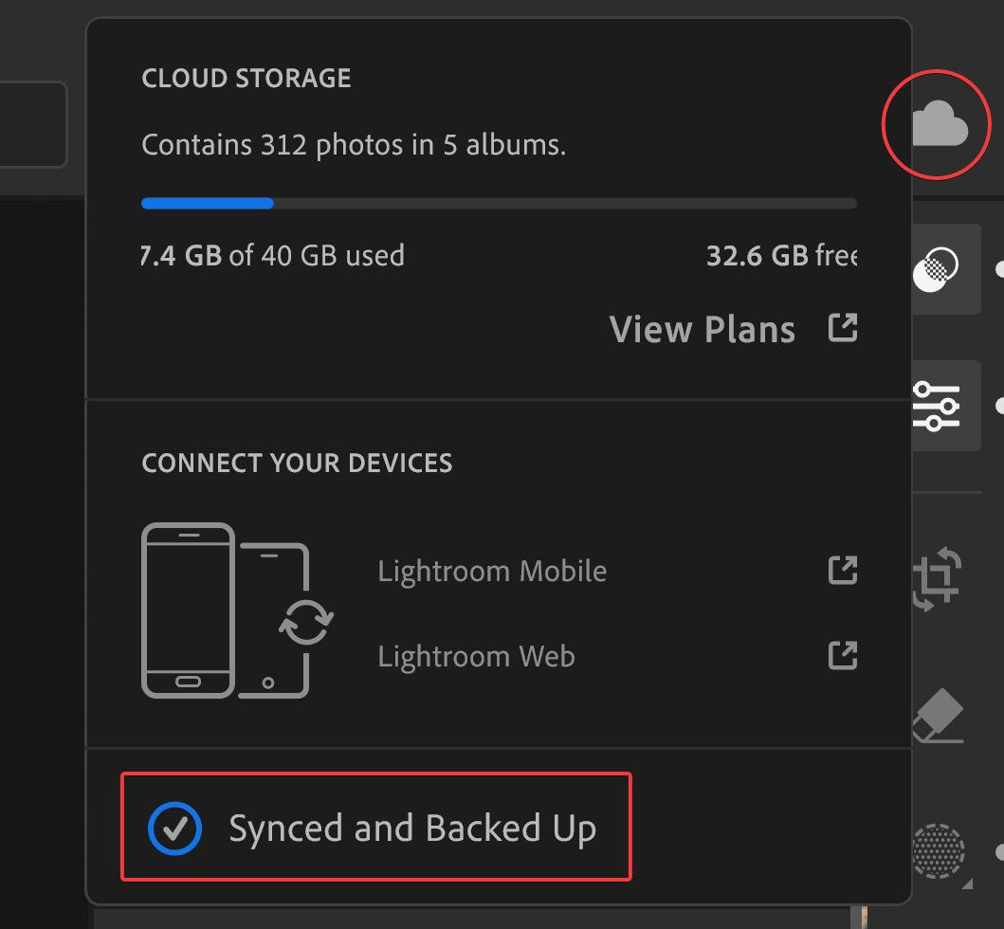Click the storage usage progress bar
This screenshot has width=1004, height=929.
[500, 203]
